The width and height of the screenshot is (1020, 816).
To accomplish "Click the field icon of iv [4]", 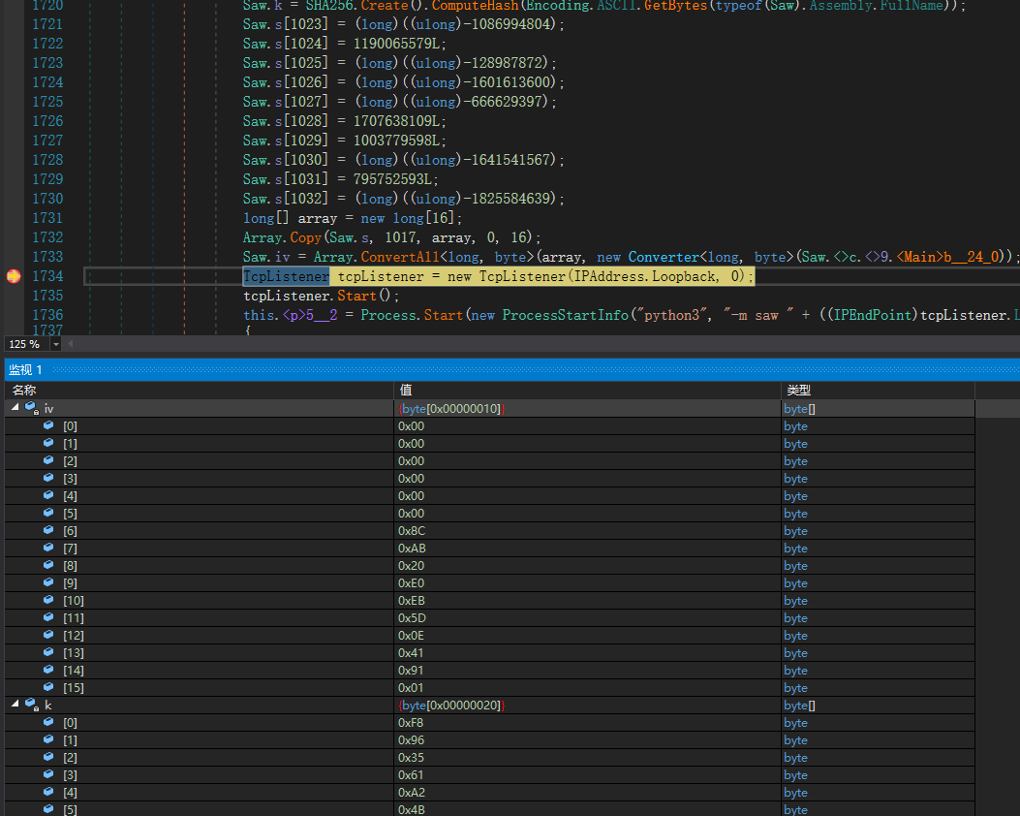I will [x=48, y=495].
